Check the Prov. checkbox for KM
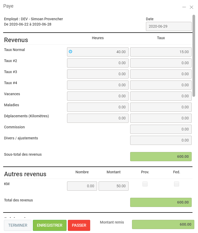The image size is (198, 233). pos(145,184)
